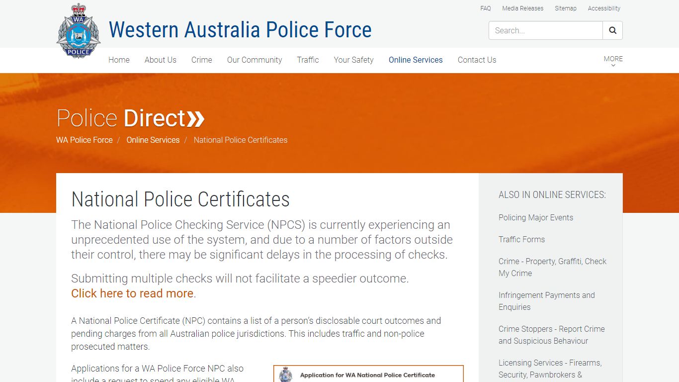Open Licensing Services - Firearms sidebar link
This screenshot has height=382, width=679.
[x=550, y=369]
